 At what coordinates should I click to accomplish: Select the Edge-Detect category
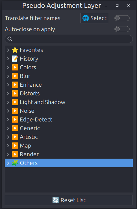point(69,120)
